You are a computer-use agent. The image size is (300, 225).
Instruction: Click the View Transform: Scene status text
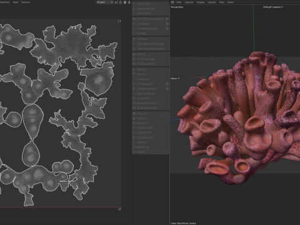[183, 223]
